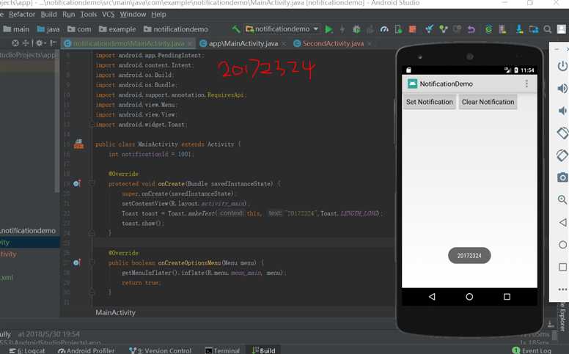Close the SecondActivity.java tab

(370, 43)
